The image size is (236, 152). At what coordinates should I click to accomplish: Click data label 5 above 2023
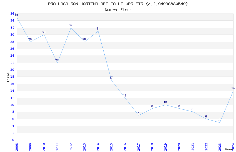[219, 120]
